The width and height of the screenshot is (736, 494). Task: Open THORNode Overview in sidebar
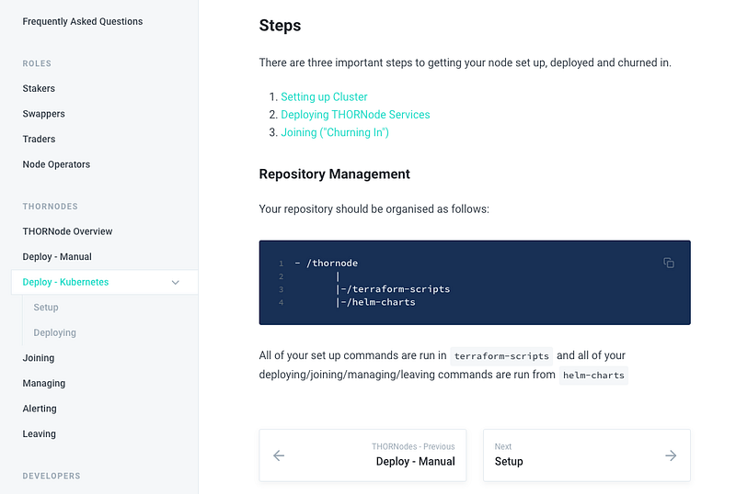tap(67, 231)
